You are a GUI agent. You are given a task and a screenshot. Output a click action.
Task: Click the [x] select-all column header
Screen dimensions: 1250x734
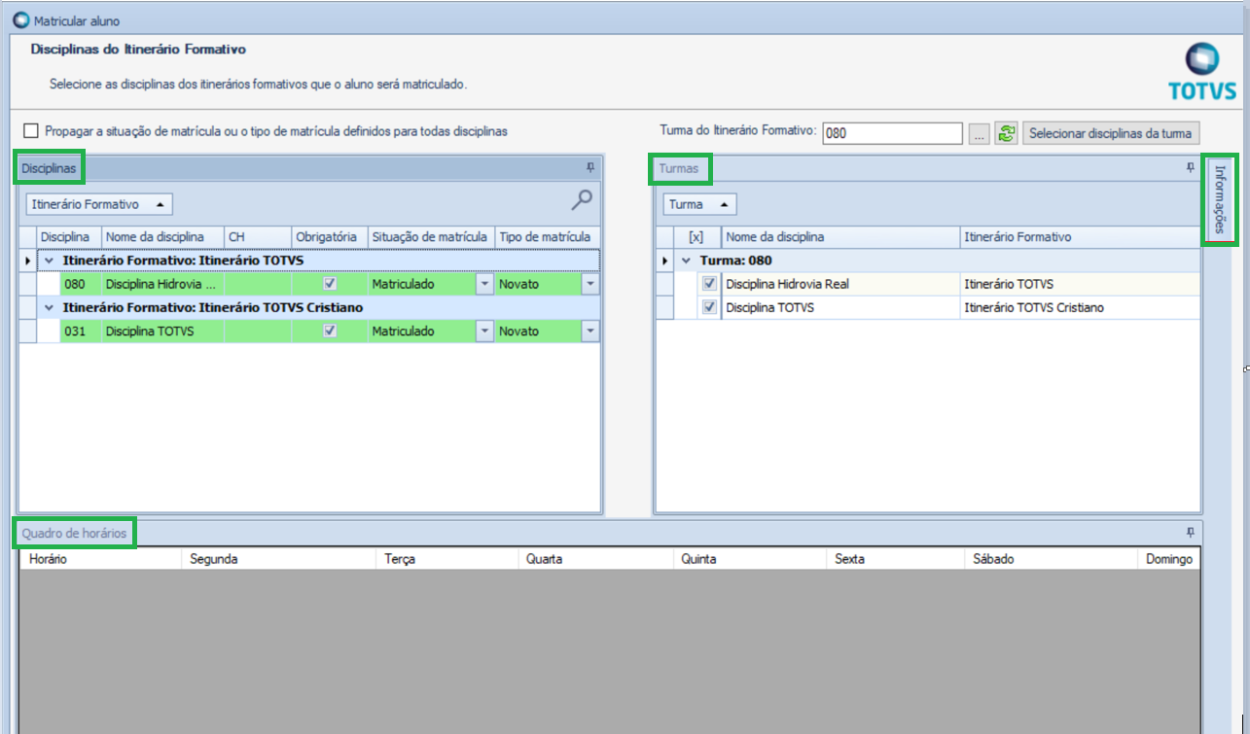coord(696,237)
